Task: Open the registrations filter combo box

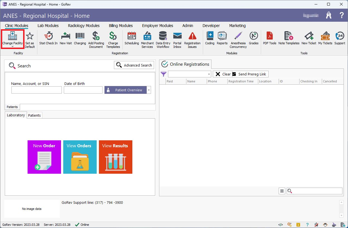Action: point(189,74)
